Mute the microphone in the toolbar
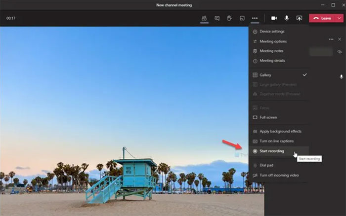The image size is (346, 216). coord(287,18)
